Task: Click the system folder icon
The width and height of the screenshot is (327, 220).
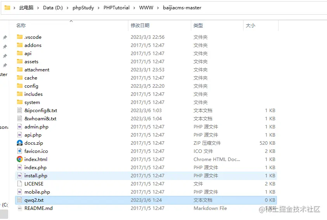Action: 20,102
